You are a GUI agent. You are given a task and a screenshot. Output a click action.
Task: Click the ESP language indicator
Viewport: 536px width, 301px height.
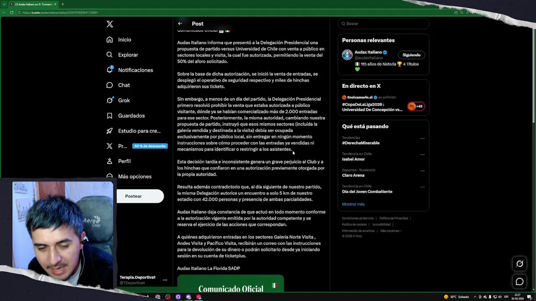(x=506, y=297)
